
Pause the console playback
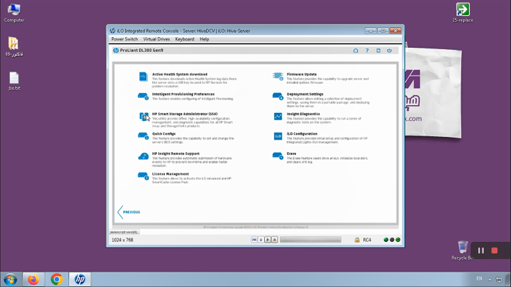[261, 240]
